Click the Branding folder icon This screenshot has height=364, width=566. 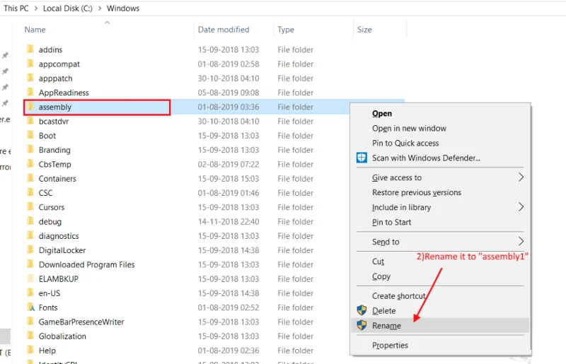30,149
